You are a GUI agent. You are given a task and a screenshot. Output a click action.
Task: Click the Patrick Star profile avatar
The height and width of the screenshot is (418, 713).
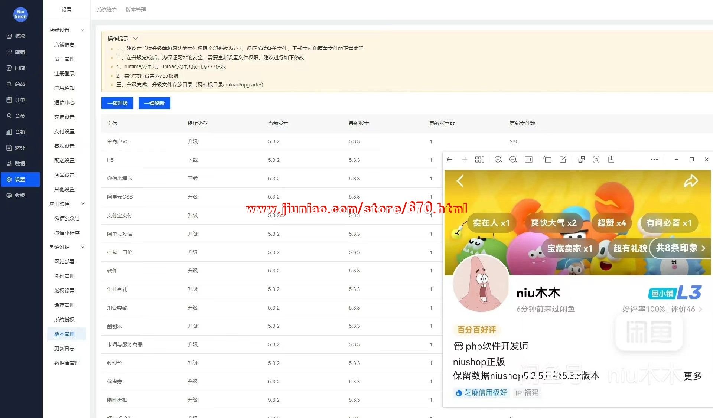481,284
